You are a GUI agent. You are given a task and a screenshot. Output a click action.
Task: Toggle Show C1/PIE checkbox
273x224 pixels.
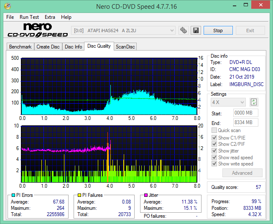tap(214, 137)
